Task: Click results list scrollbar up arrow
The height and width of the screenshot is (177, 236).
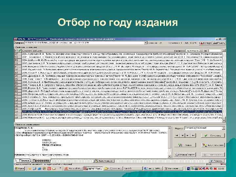Action: point(224,50)
